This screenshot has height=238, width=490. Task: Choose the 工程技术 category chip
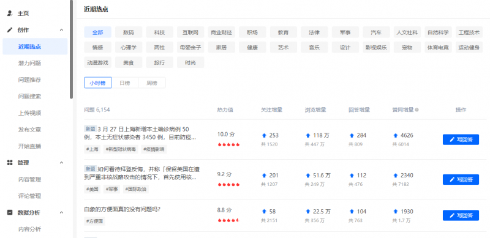coord(469,32)
